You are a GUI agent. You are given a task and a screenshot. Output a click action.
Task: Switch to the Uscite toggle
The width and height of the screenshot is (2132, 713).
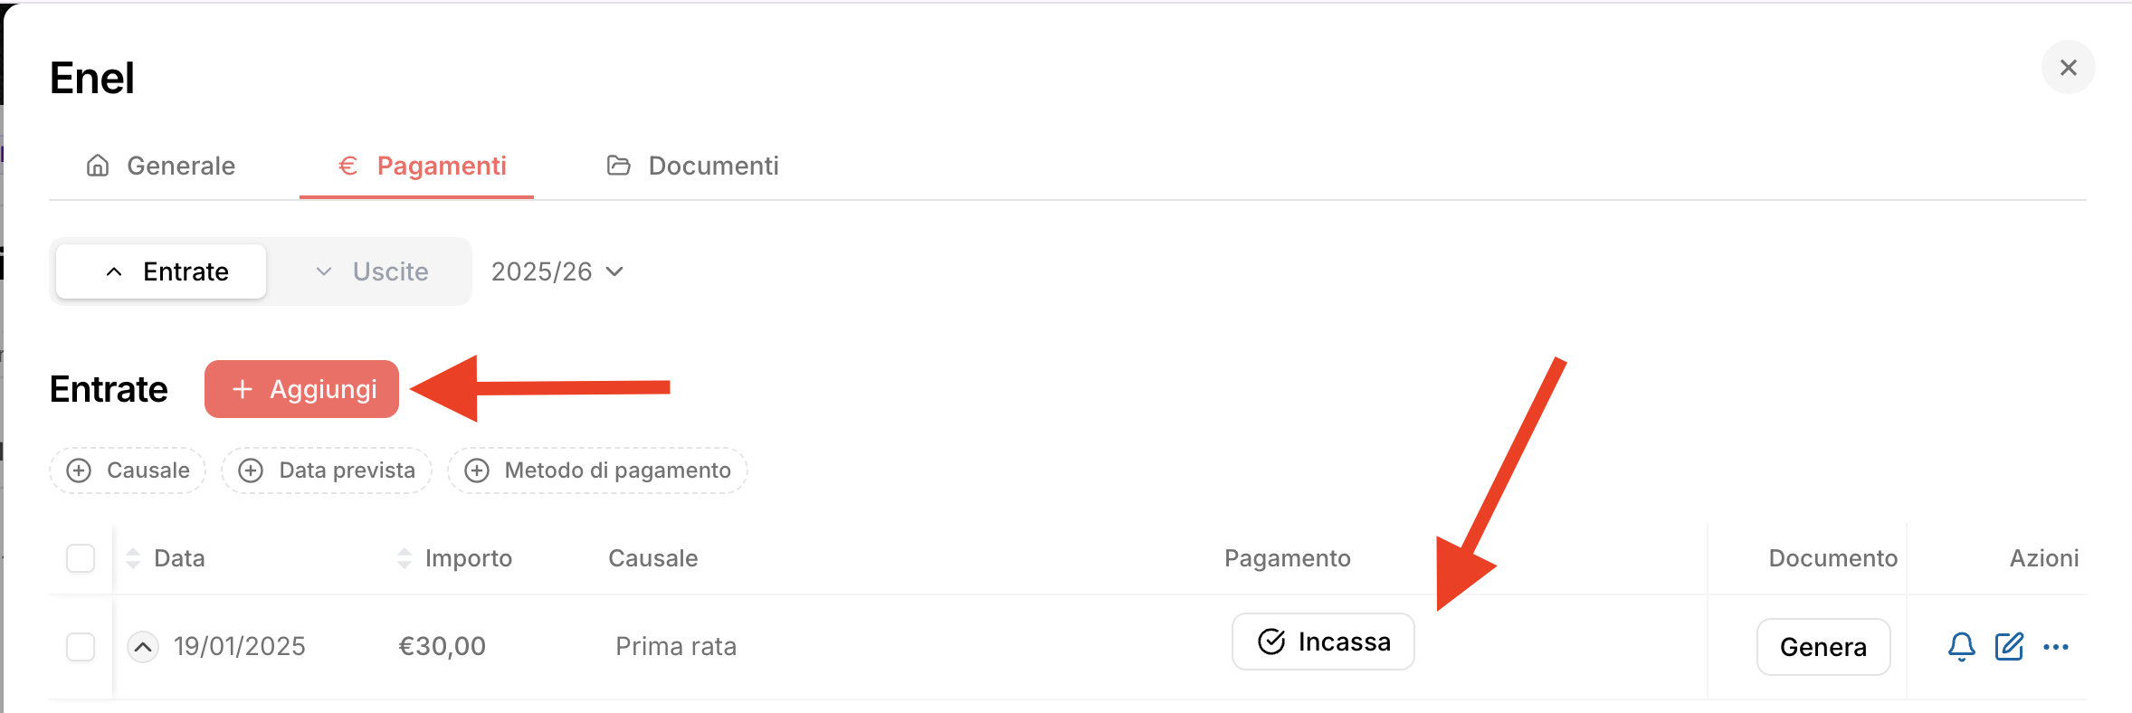click(372, 271)
